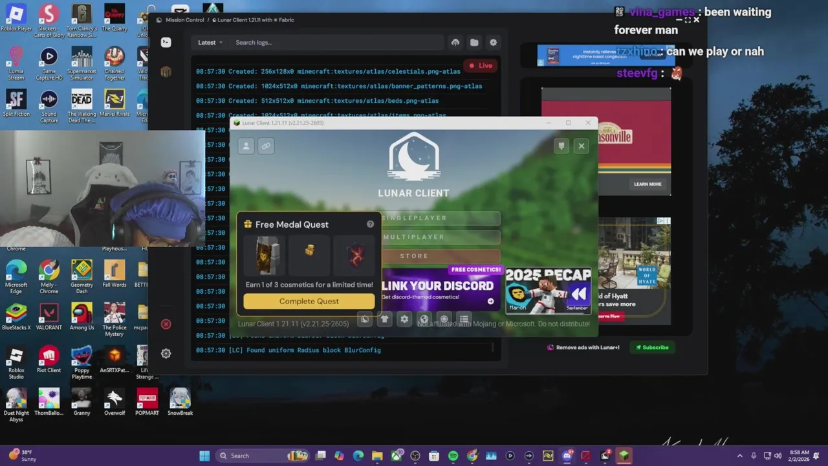This screenshot has width=828, height=466.
Task: Open Geometry Dash desktop icon
Action: point(82,277)
